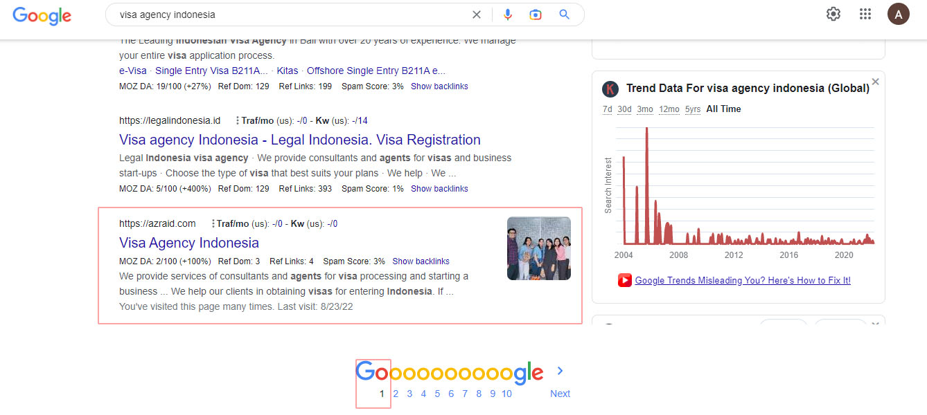Go to results page 3
Viewport: 927px width, 415px height.
coord(409,394)
